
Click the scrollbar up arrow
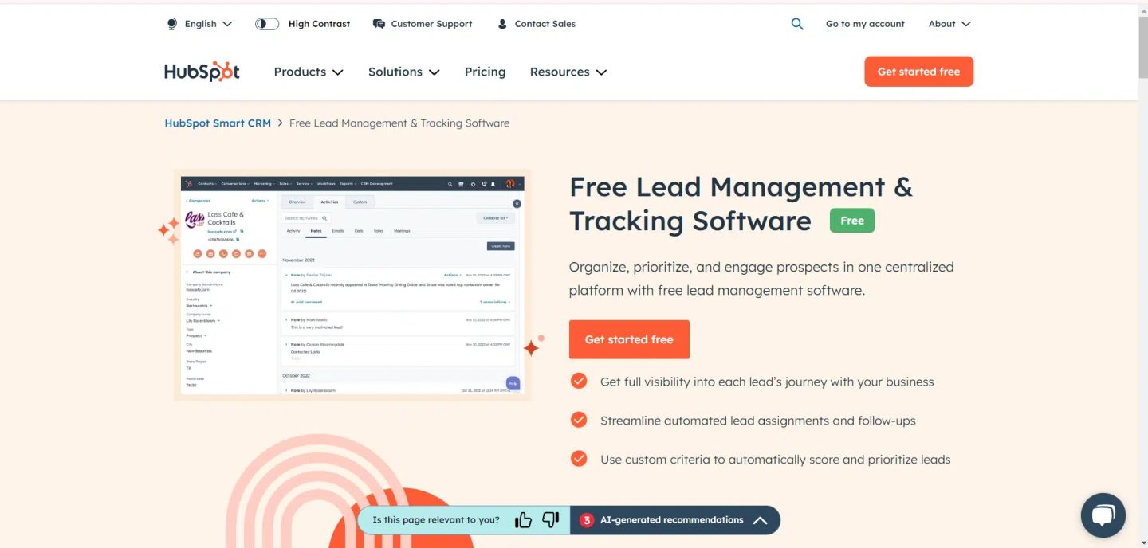[x=1142, y=10]
